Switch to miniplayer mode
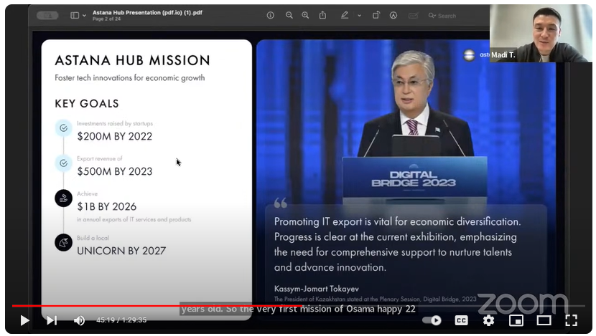Viewport: 596px width, 336px height. [x=516, y=320]
